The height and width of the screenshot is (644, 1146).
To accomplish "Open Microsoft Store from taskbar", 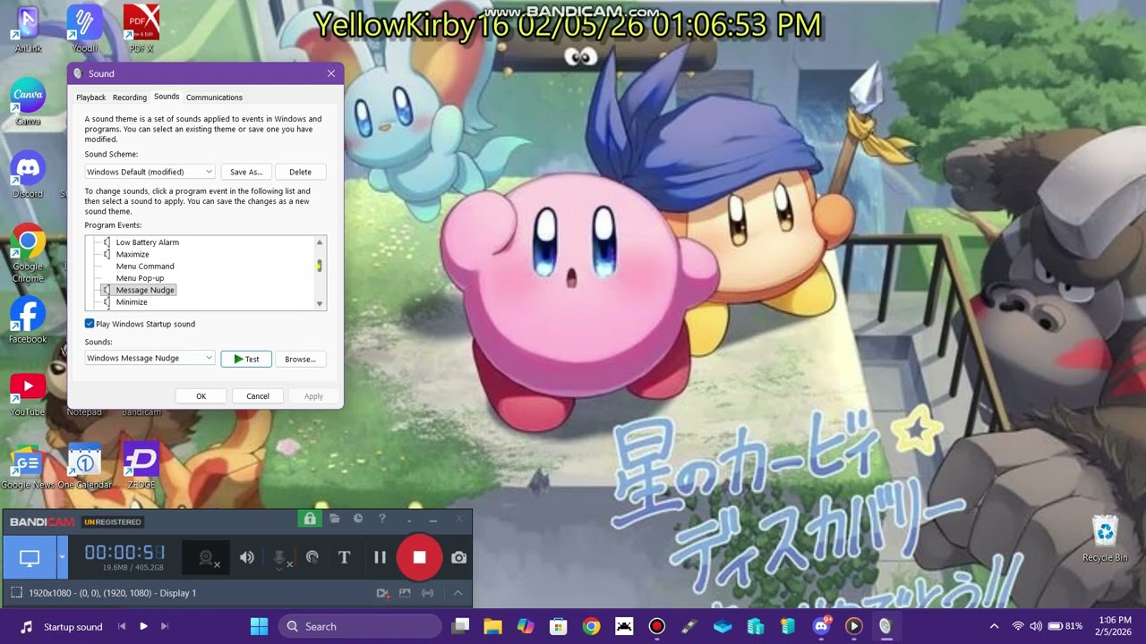I will pyautogui.click(x=559, y=626).
